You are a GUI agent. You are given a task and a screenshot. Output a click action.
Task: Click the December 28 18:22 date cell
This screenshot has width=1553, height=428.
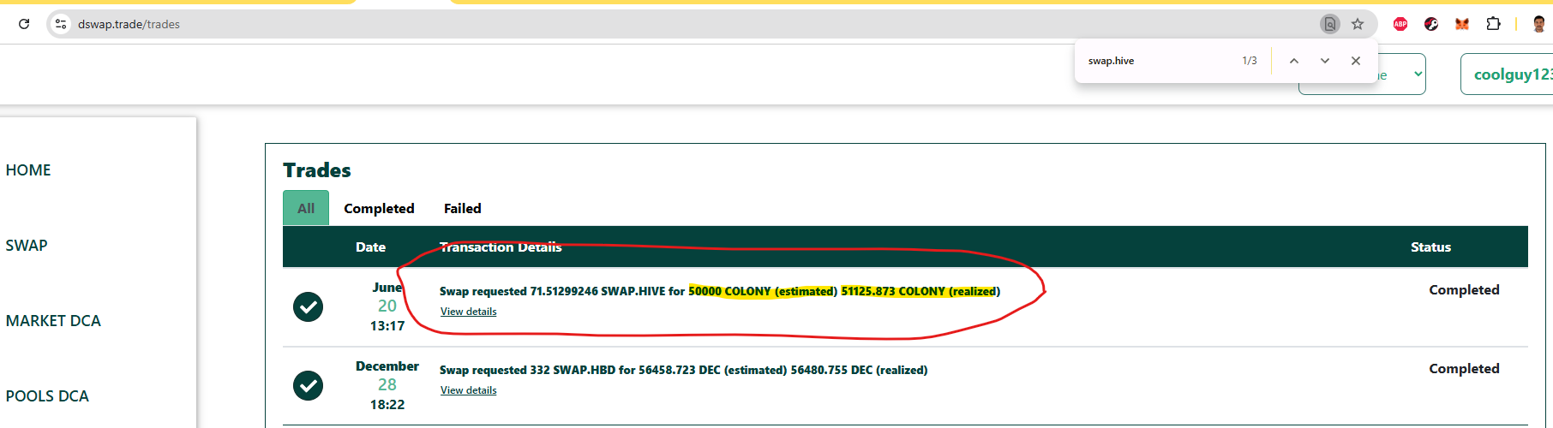(x=387, y=385)
